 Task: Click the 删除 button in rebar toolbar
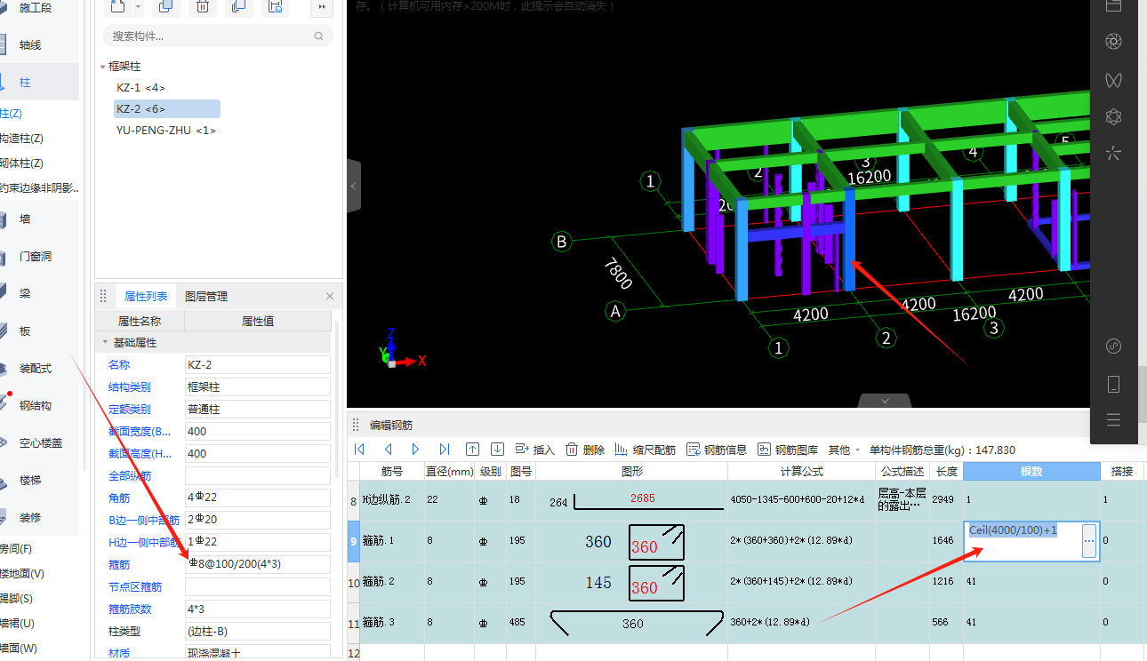(x=586, y=450)
